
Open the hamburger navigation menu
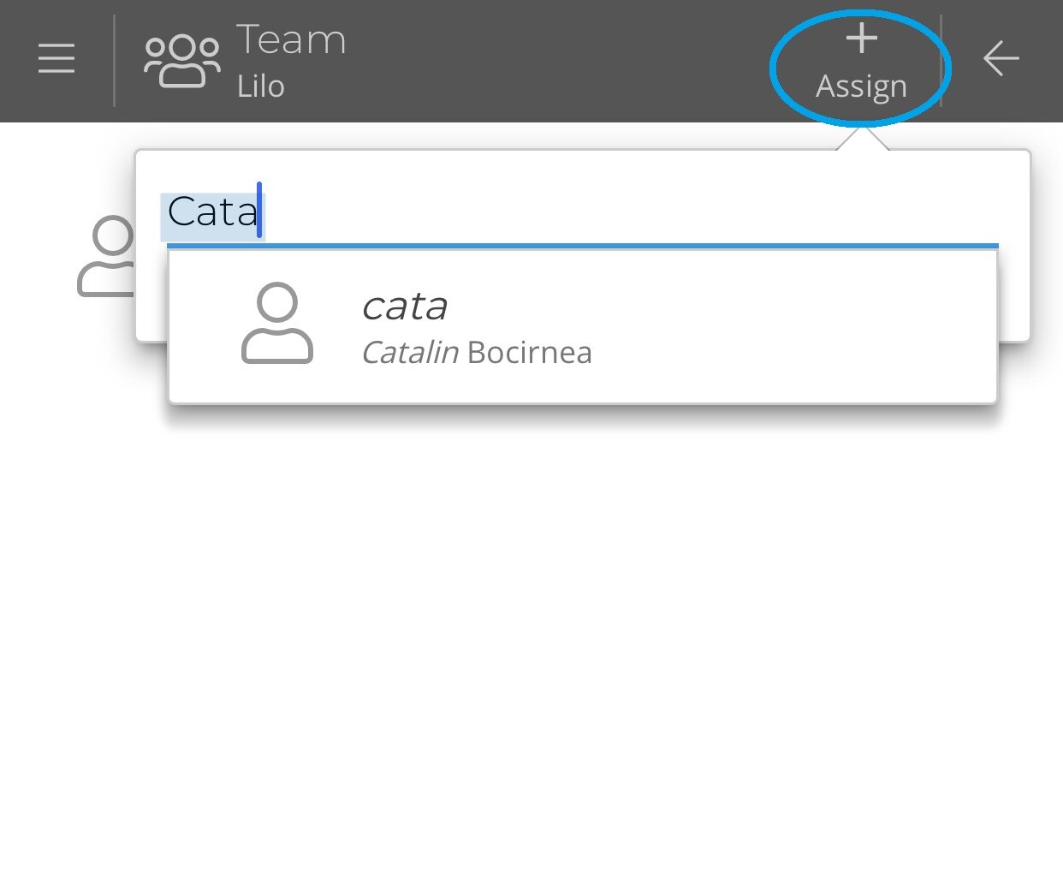[55, 58]
